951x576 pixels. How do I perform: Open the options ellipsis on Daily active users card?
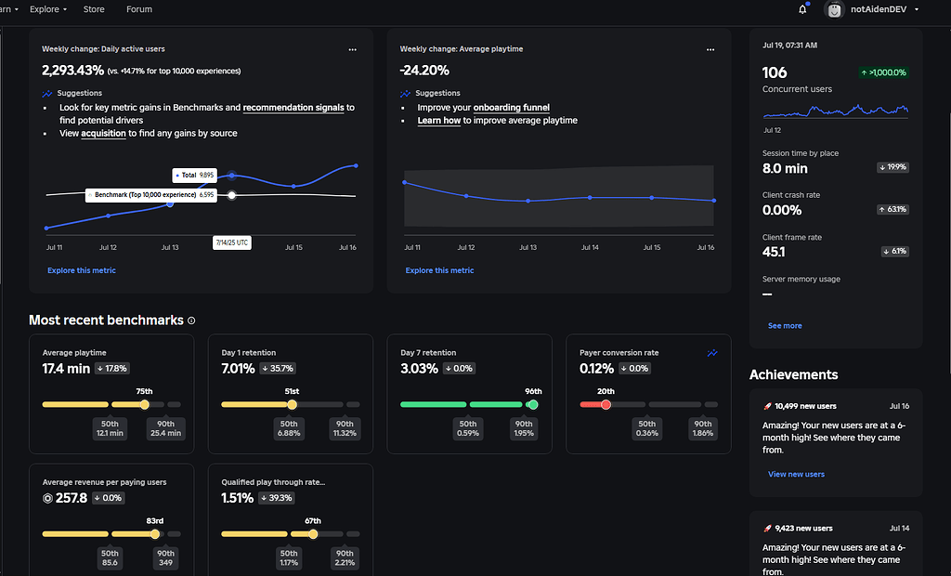click(x=352, y=50)
